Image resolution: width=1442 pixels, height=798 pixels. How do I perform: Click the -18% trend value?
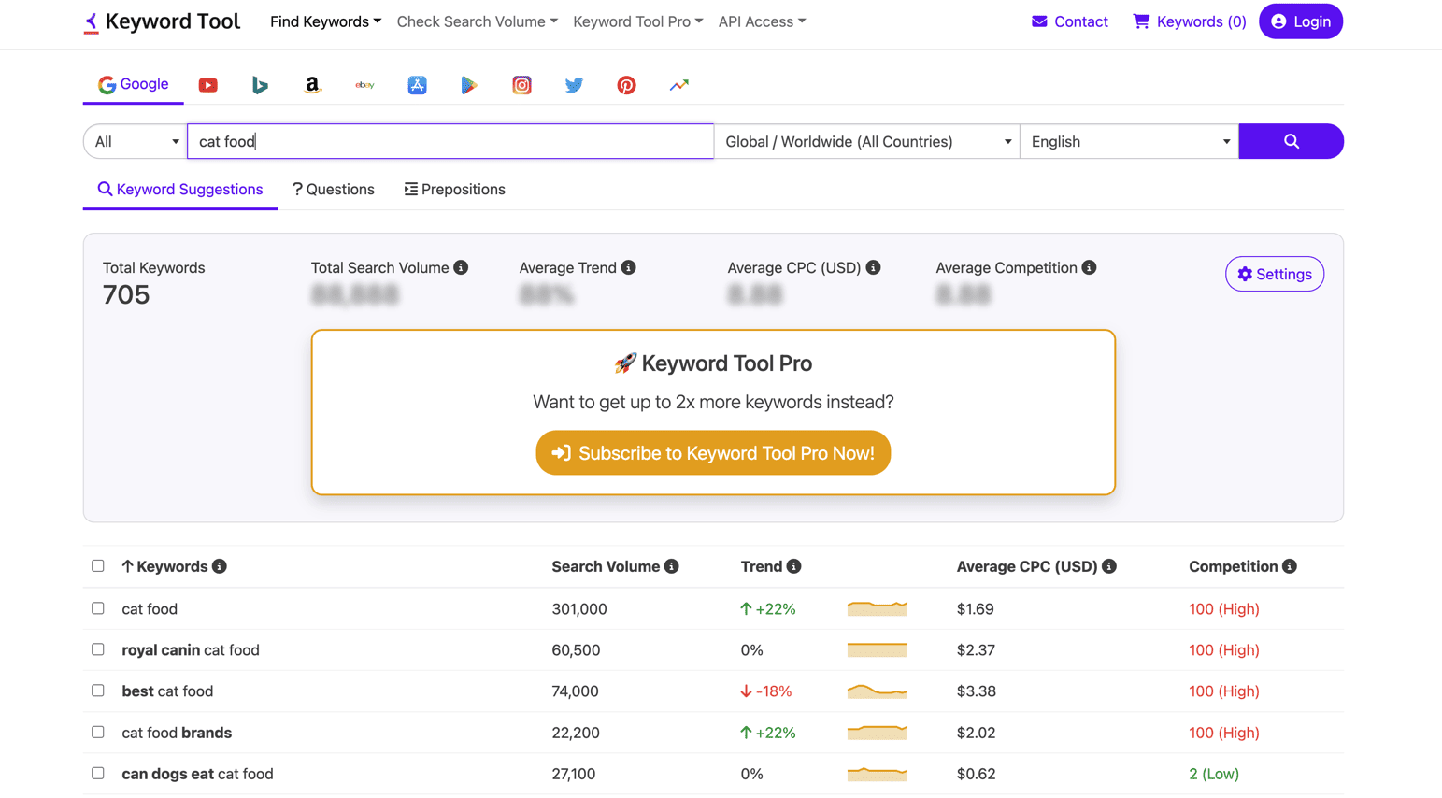click(765, 691)
